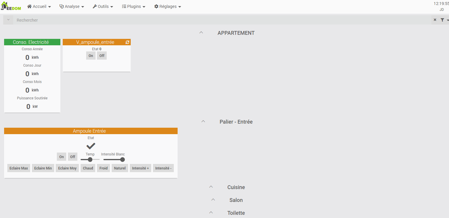This screenshot has height=218, width=449.
Task: Open the V_ampoule_entrée widget header
Action: coord(95,42)
